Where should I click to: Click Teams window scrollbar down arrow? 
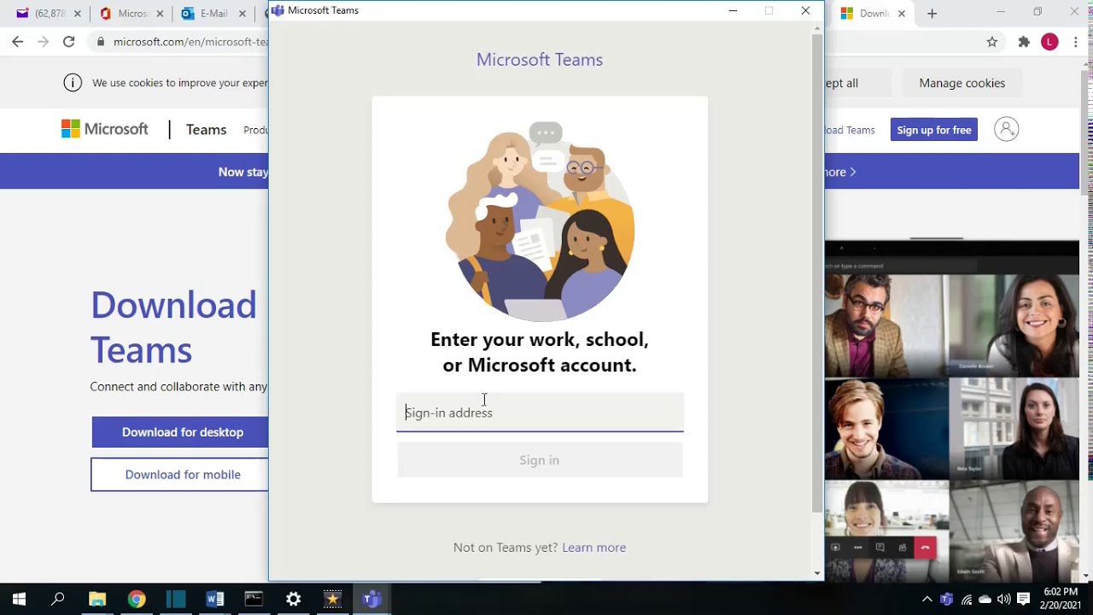tap(817, 573)
